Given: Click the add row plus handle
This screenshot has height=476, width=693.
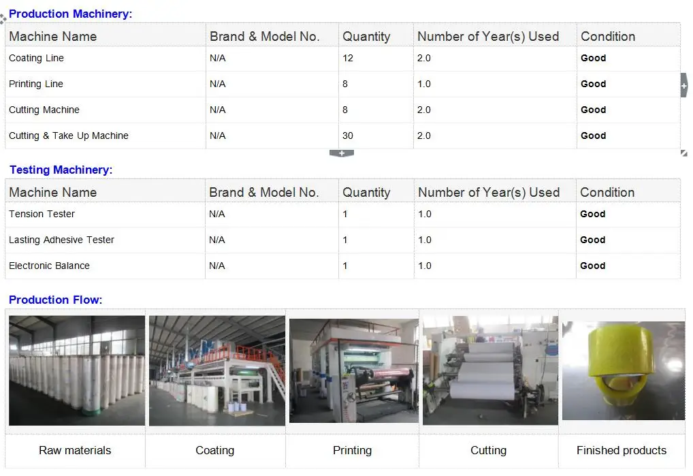Looking at the screenshot, I should coord(341,153).
